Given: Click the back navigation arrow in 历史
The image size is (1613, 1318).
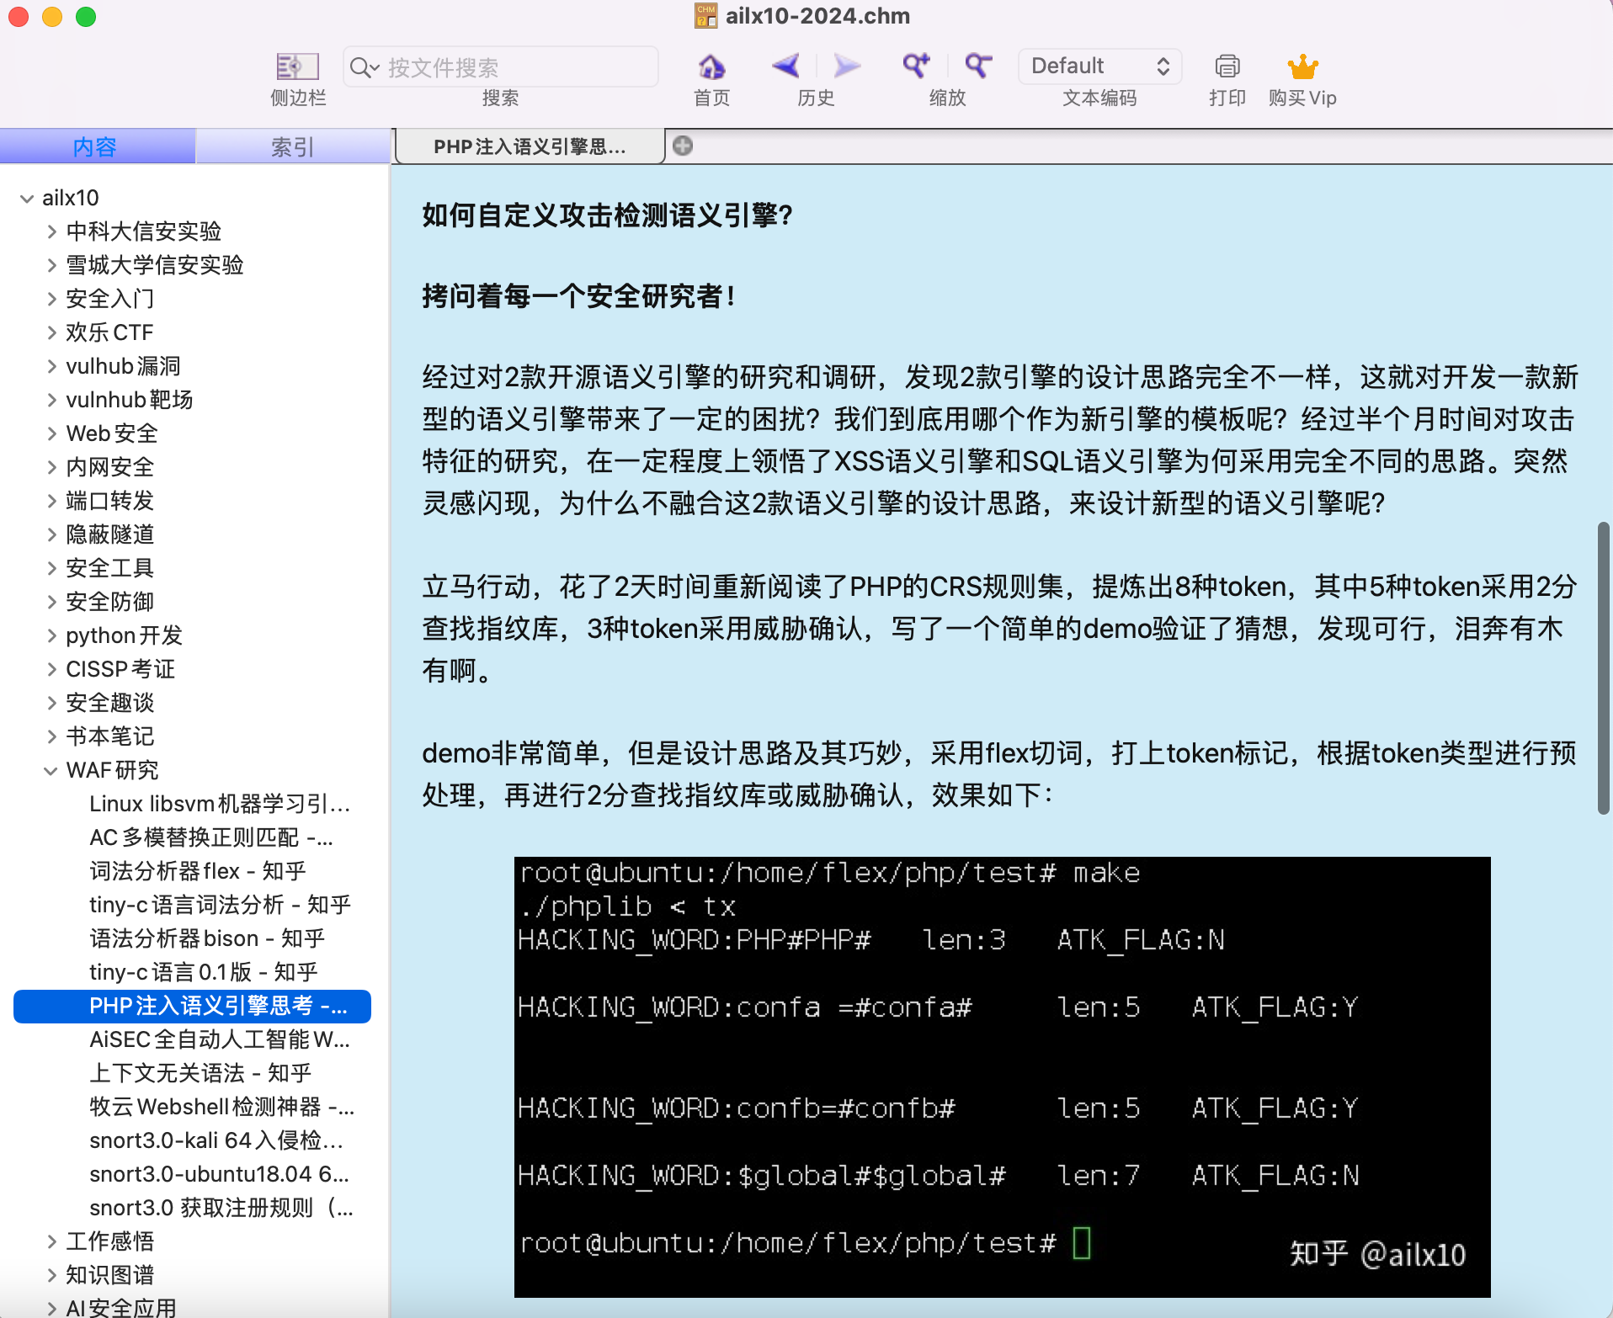Looking at the screenshot, I should click(785, 66).
